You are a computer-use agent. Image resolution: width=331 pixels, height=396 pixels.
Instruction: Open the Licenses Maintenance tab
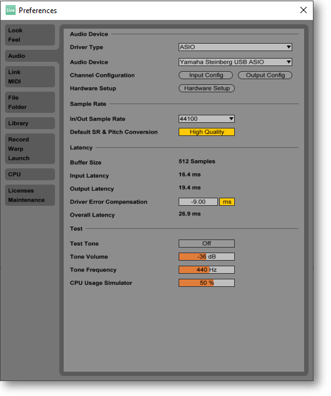coord(30,195)
